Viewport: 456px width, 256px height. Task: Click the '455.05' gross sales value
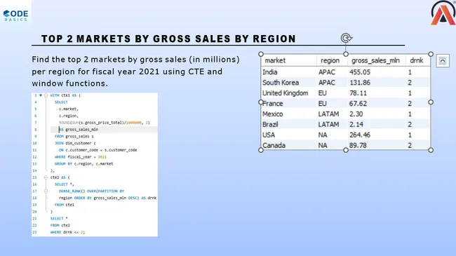(x=360, y=72)
